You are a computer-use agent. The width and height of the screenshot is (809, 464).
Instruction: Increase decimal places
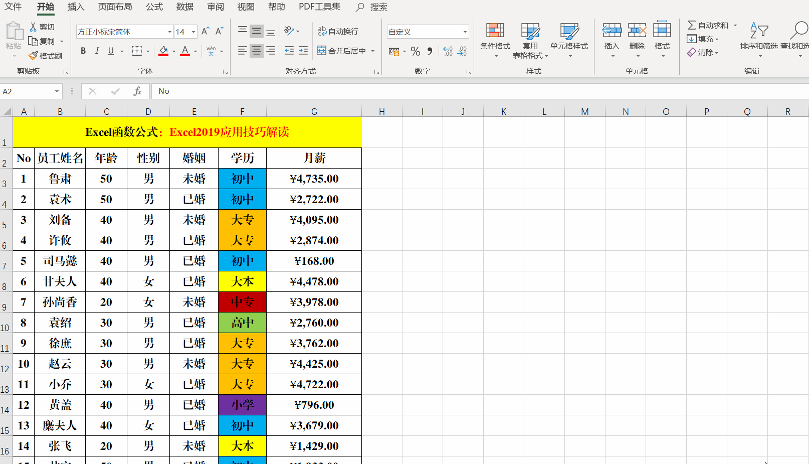tap(448, 51)
